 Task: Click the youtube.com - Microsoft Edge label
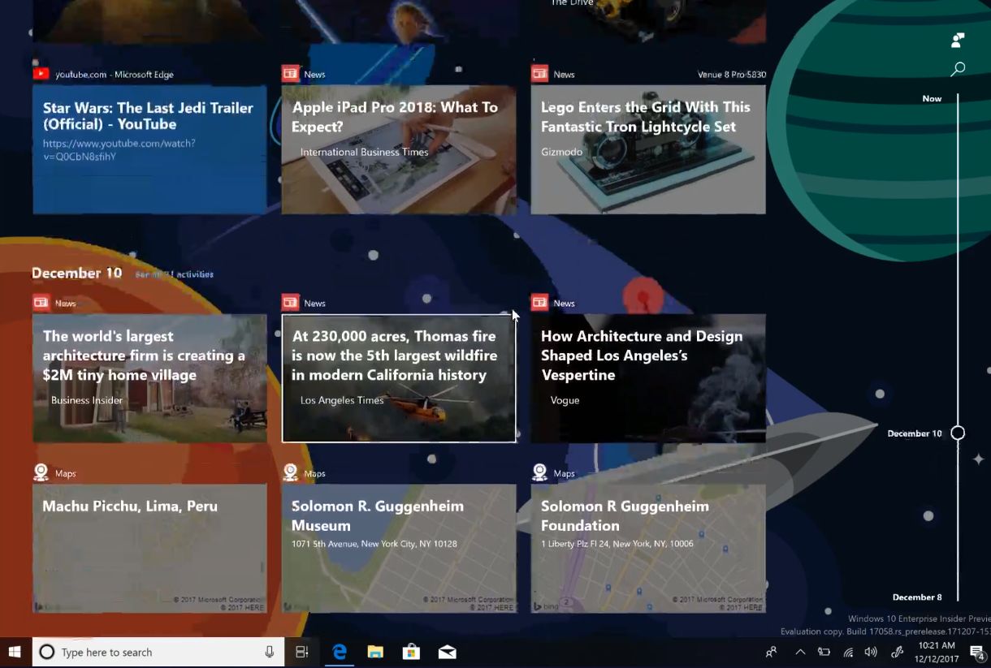(115, 75)
